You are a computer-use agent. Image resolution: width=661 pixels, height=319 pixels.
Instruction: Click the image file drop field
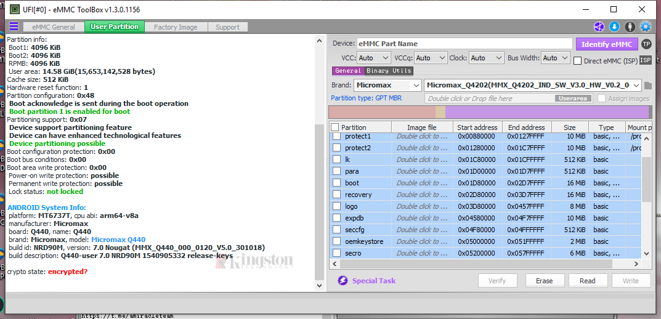(x=508, y=98)
